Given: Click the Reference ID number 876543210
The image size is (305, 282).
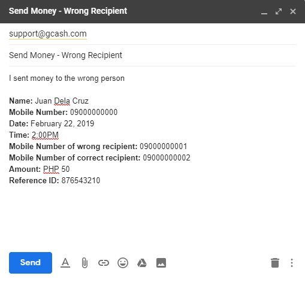Looking at the screenshot, I should [81, 180].
